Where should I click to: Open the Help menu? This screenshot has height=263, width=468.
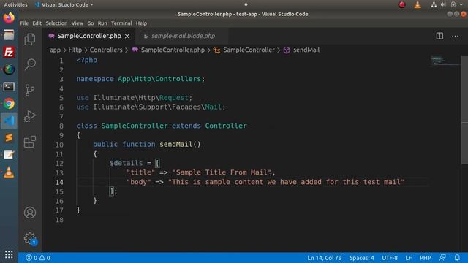[141, 23]
